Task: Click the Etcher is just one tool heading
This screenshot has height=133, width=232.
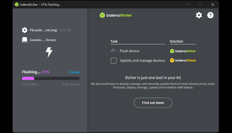Action: (x=153, y=78)
